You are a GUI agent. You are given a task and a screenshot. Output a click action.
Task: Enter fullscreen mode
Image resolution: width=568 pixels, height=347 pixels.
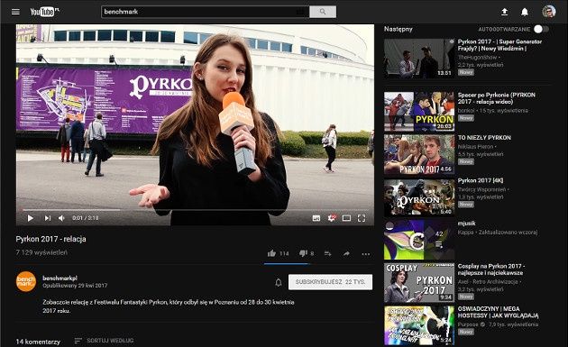(x=362, y=218)
